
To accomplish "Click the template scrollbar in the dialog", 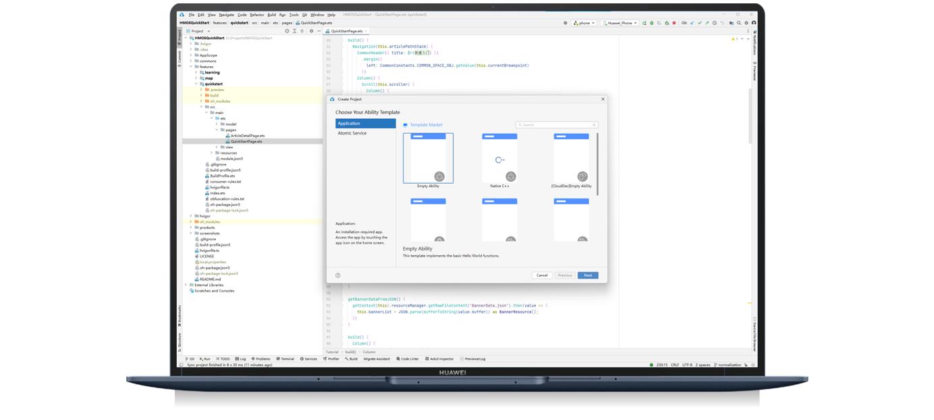I will pos(597,164).
